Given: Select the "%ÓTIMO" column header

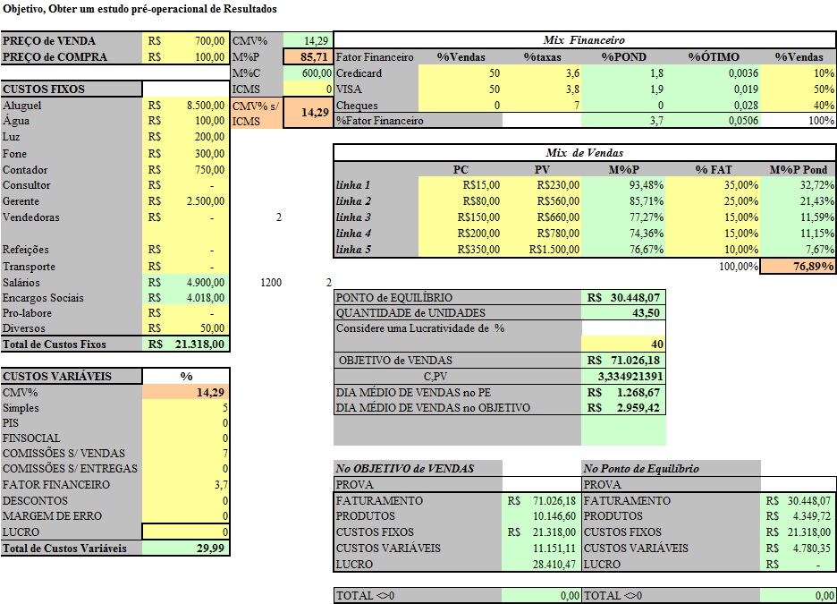Looking at the screenshot, I should tap(714, 57).
